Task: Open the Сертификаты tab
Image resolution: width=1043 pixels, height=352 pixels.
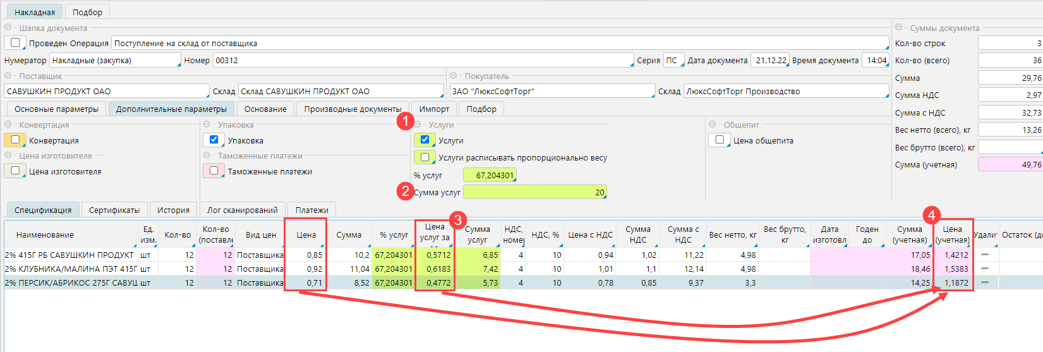Action: coord(114,210)
